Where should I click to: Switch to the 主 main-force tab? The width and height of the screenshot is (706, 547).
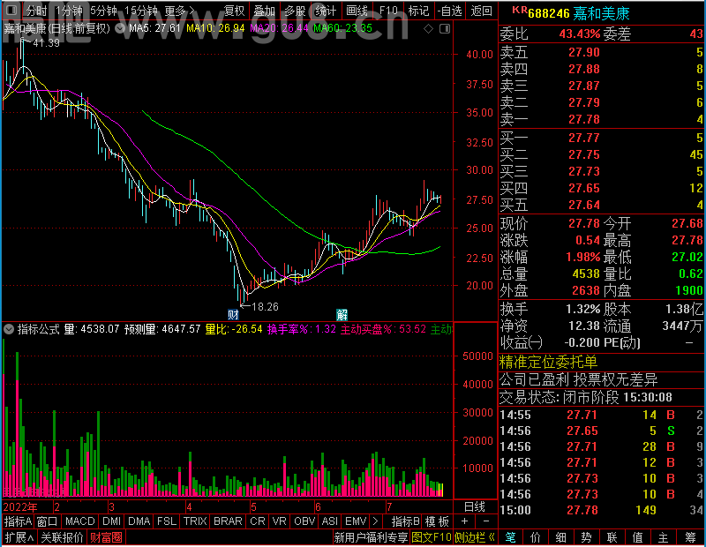click(x=664, y=537)
